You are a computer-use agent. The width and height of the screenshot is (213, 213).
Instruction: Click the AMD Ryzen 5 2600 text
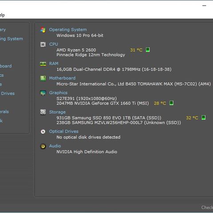click(x=76, y=50)
